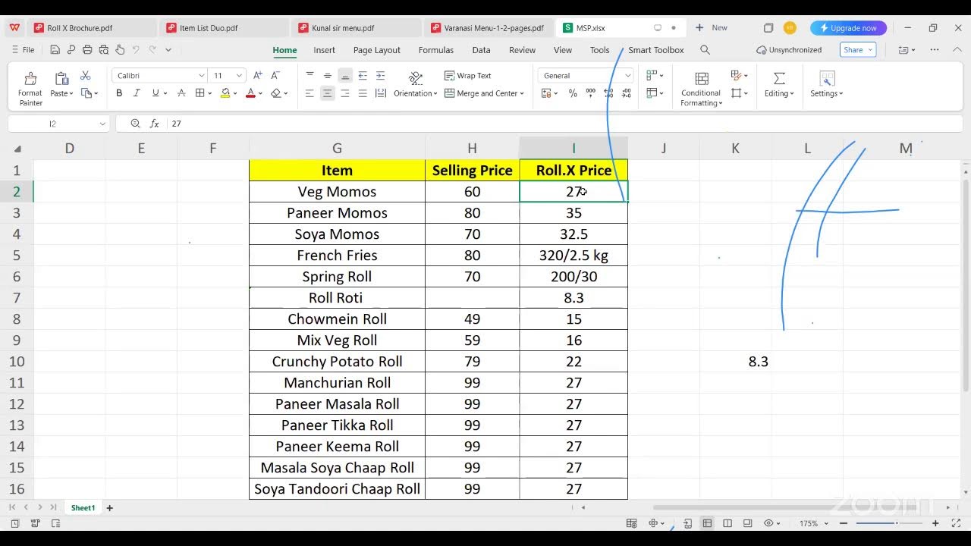Select center horizontal alignment

click(x=327, y=93)
